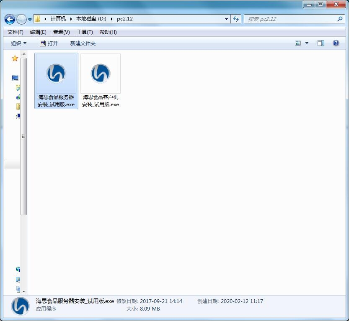Open the more view options dropdown arrow
The image size is (349, 321).
coord(307,43)
